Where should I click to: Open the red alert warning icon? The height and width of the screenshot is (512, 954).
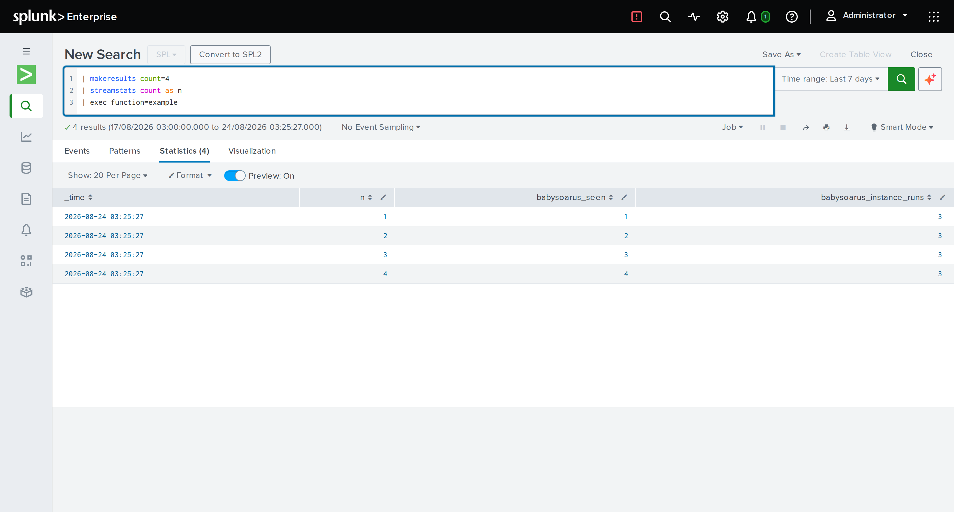(636, 17)
